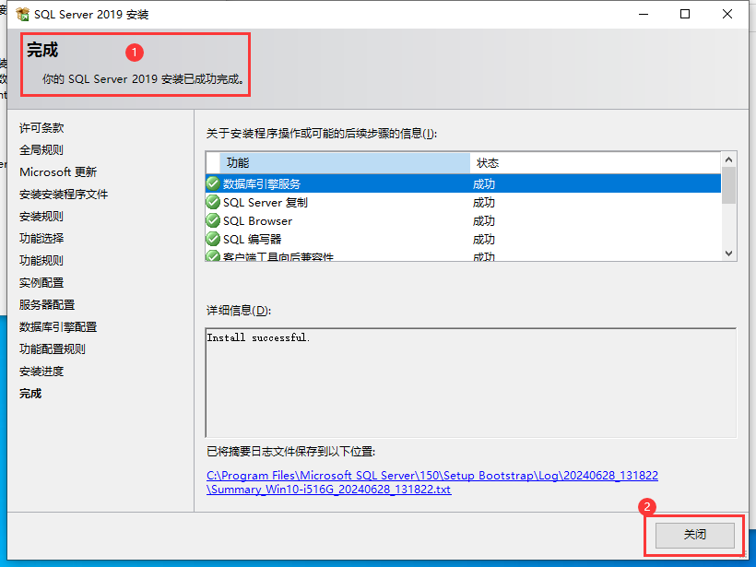Click the 数据库引擎配置 step in the sidebar
The image size is (756, 567).
[x=58, y=327]
